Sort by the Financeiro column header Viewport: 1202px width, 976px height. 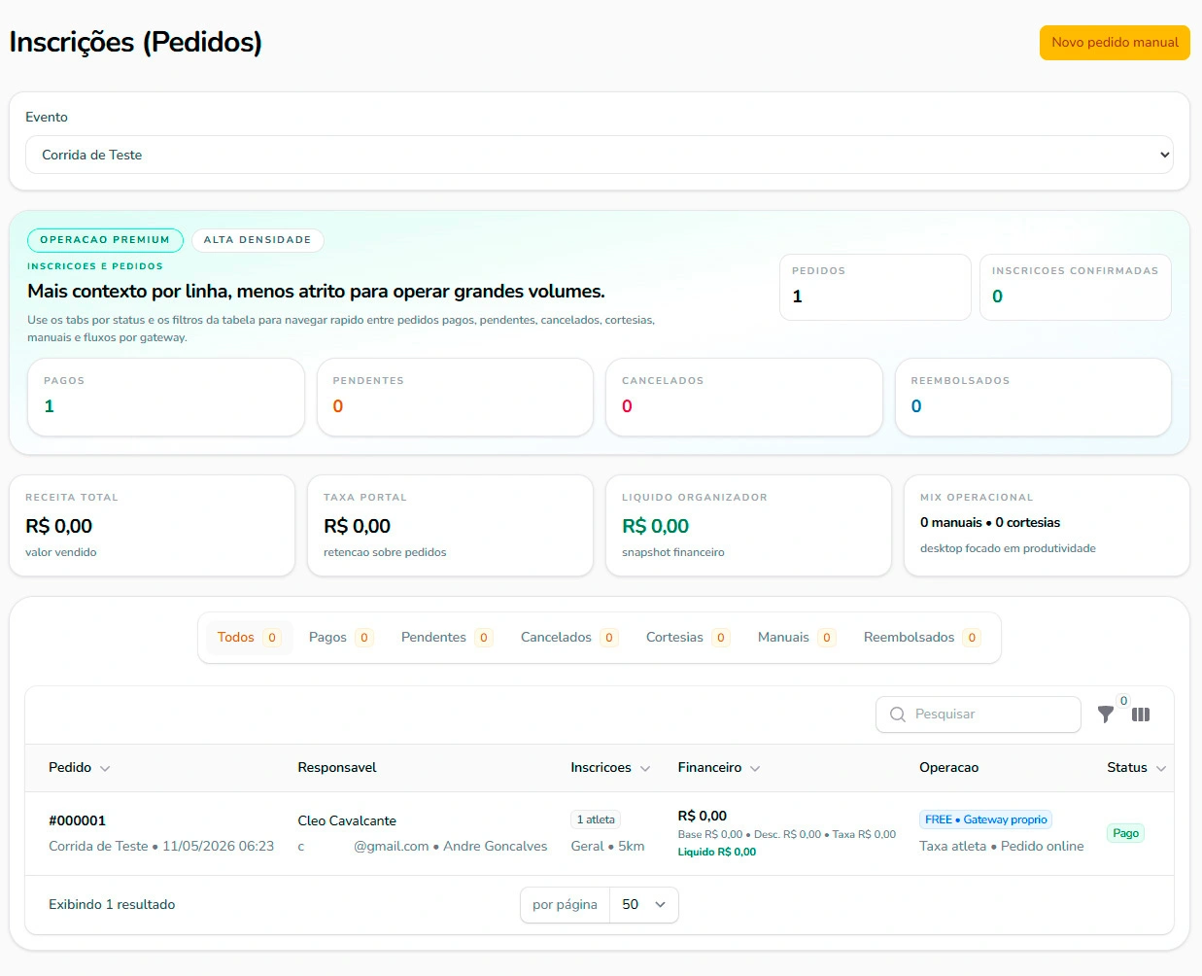[719, 768]
